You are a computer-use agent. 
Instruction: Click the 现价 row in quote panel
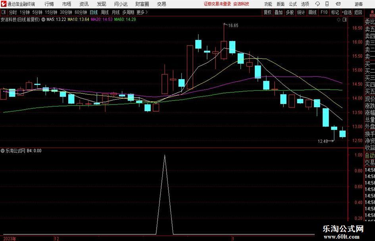pos(370,99)
